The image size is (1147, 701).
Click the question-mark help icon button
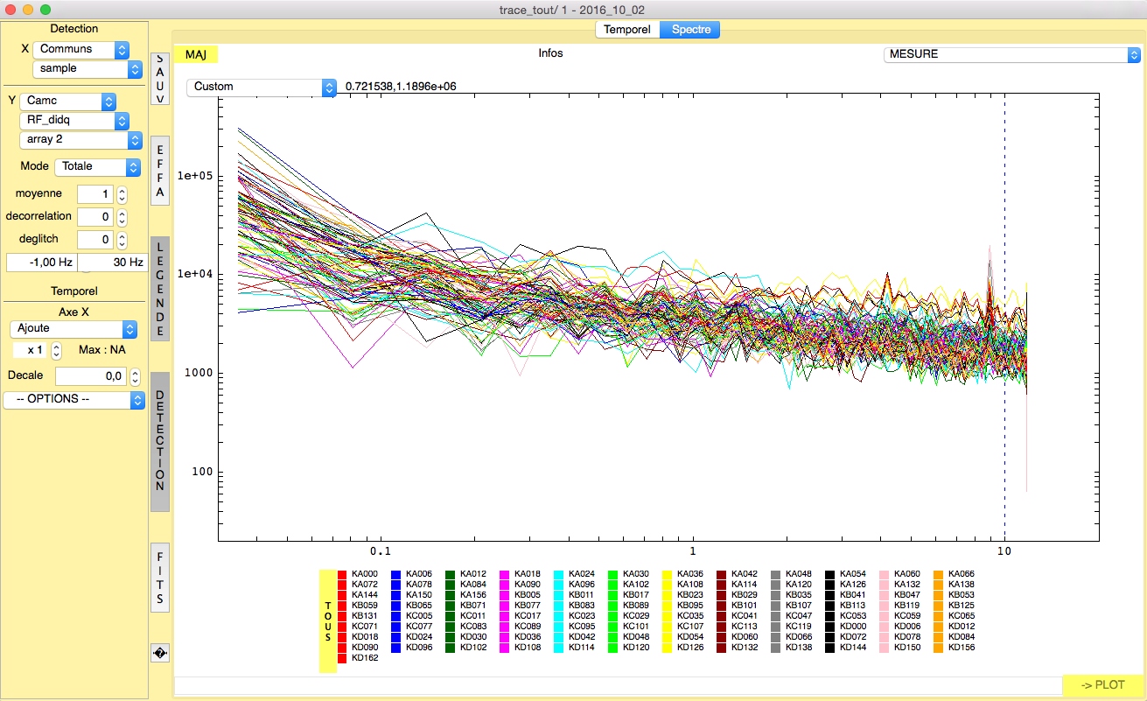160,653
